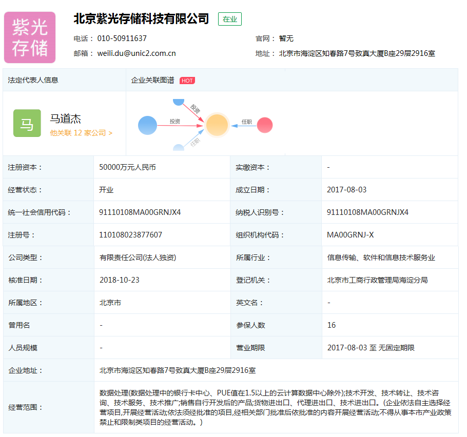Click the red HOT badge
This screenshot has width=467, height=437.
[x=187, y=81]
